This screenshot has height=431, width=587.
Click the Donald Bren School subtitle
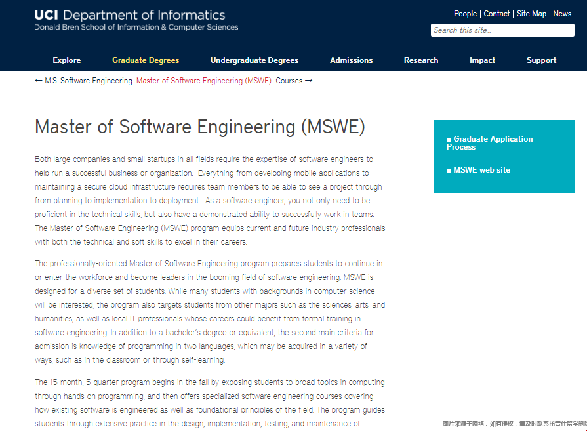click(136, 27)
